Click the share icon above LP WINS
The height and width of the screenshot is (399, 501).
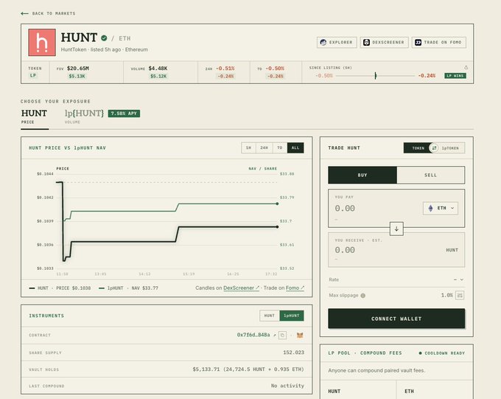[466, 67]
